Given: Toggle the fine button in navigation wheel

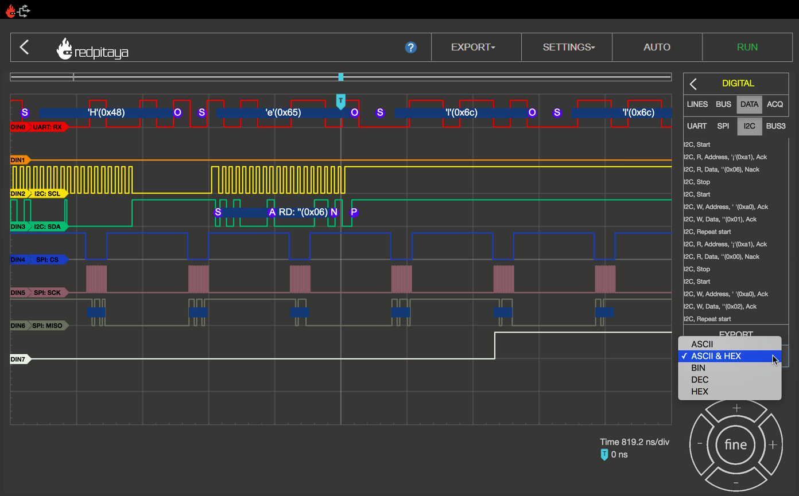Looking at the screenshot, I should (736, 444).
